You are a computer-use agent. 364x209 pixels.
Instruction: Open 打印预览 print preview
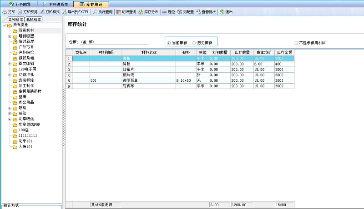click(x=27, y=12)
